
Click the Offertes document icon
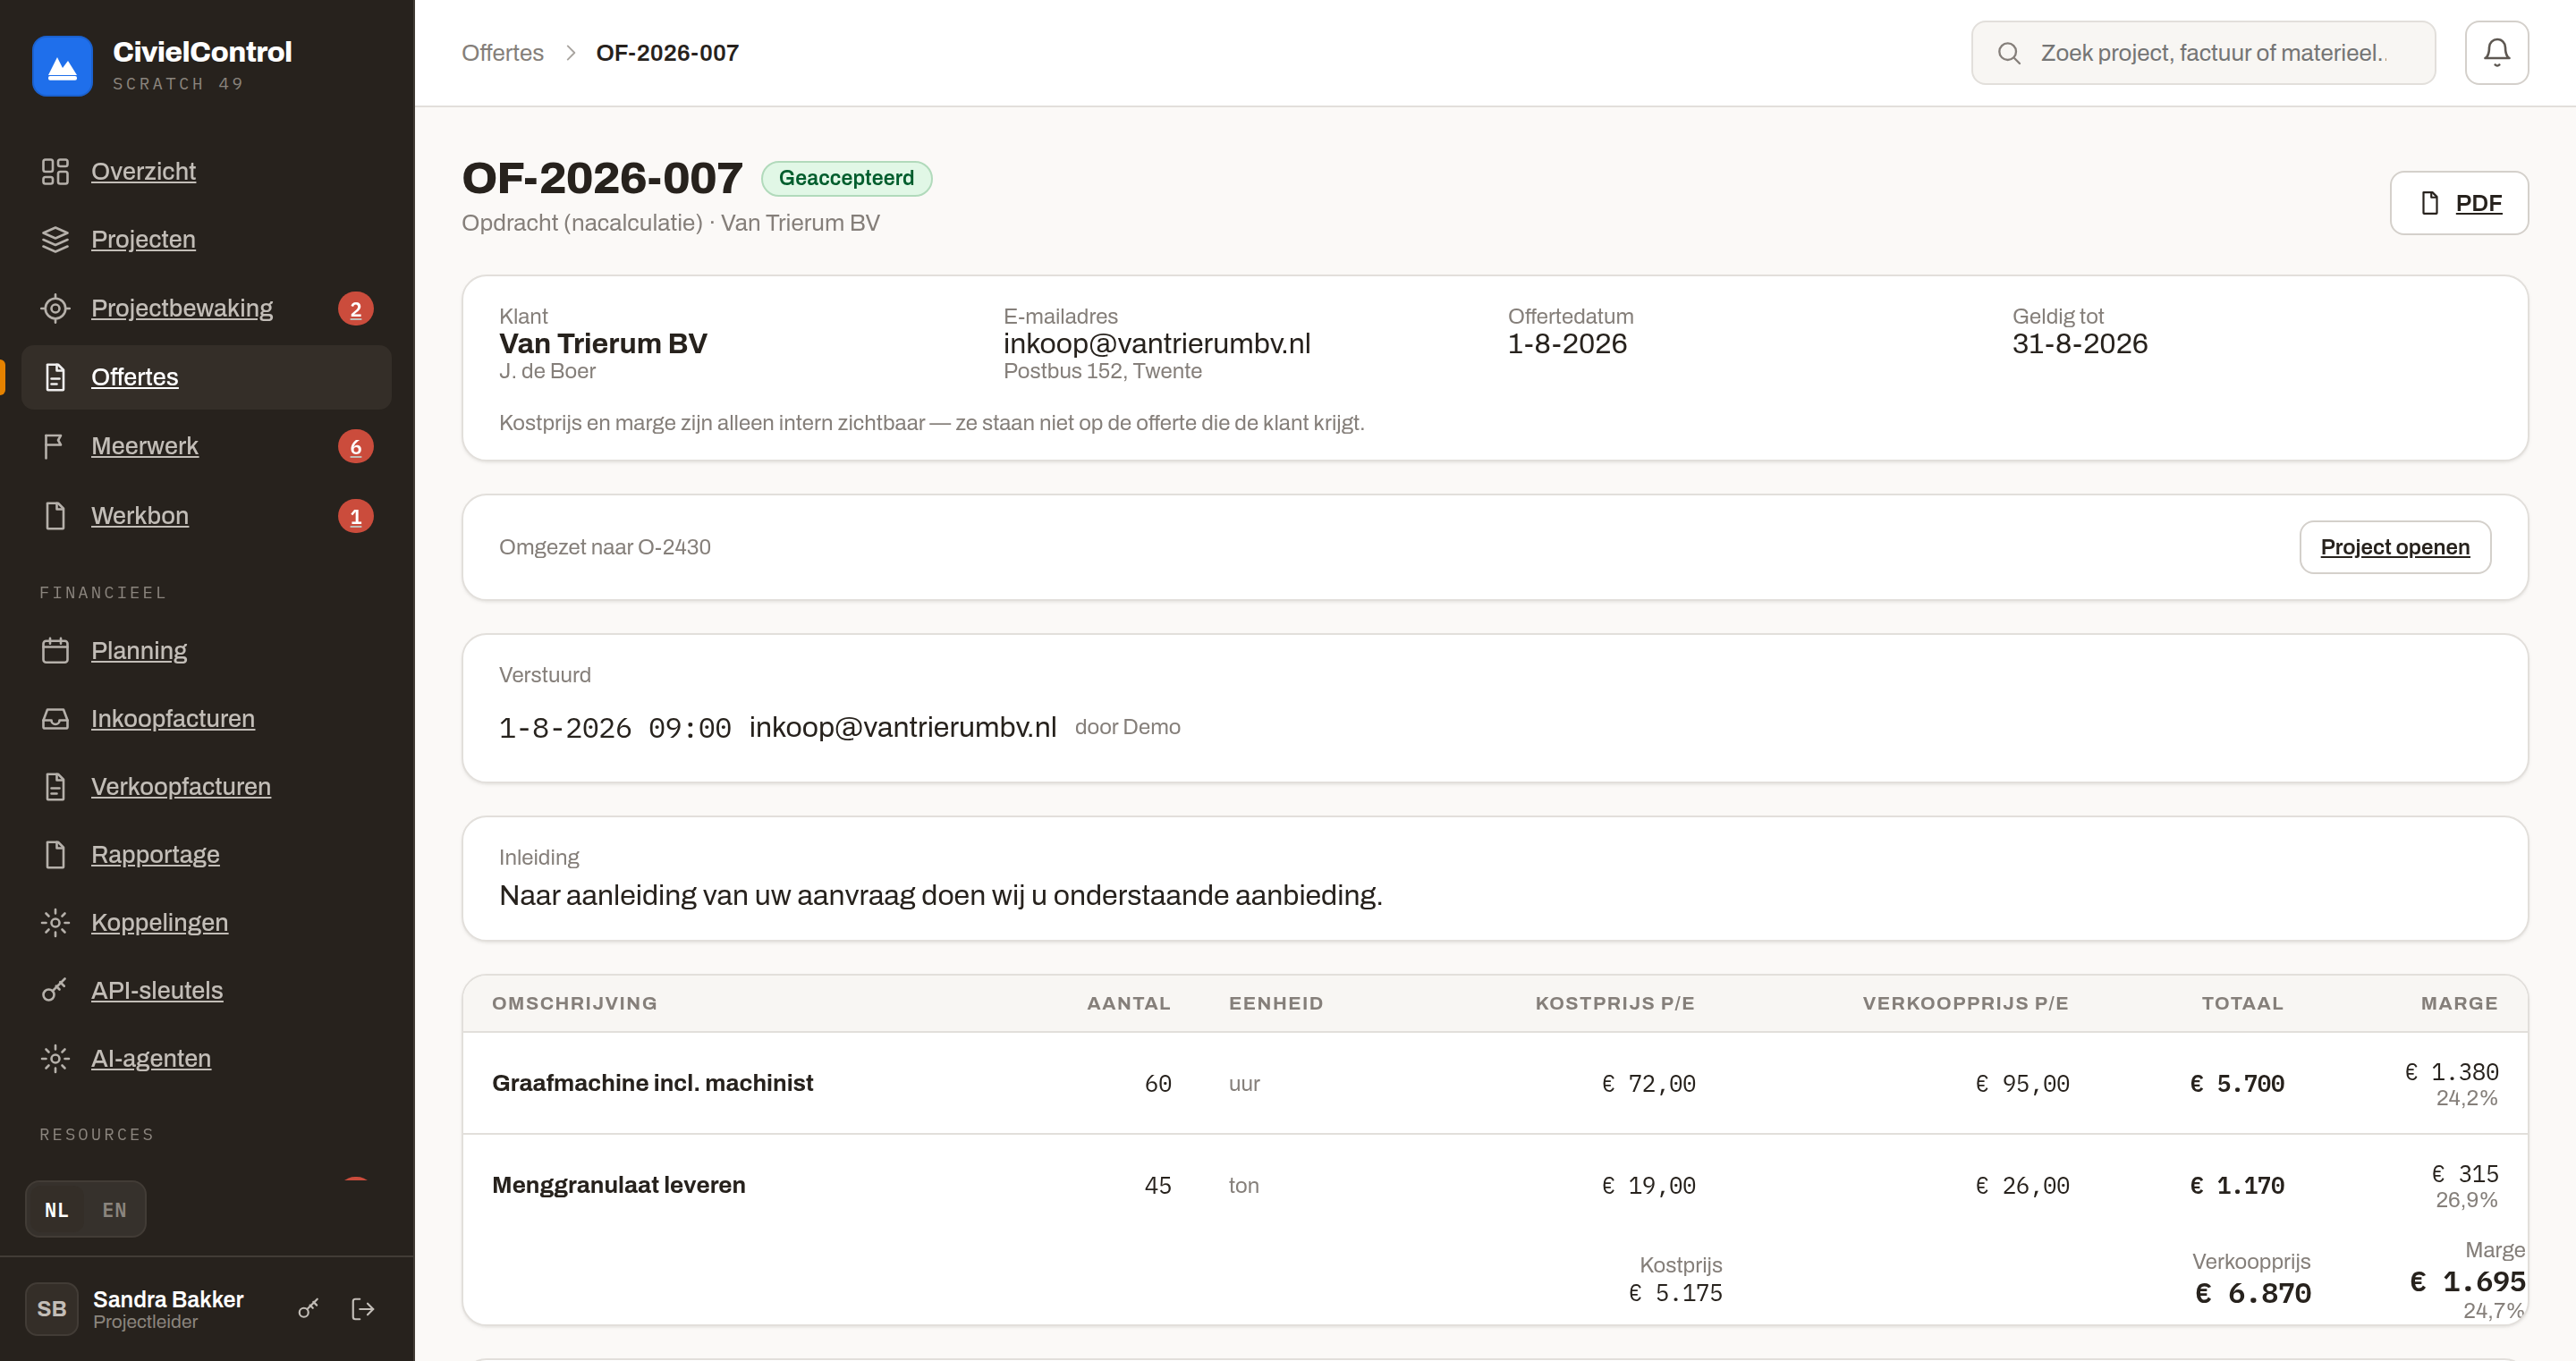click(x=55, y=377)
